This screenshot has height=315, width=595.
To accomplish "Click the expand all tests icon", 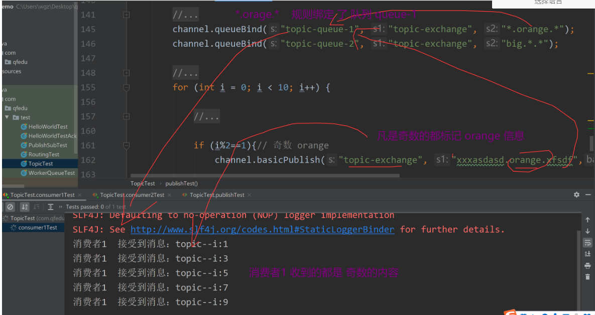I will pyautogui.click(x=51, y=207).
